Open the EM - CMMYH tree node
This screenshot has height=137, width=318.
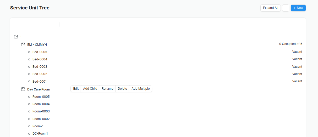click(x=37, y=45)
